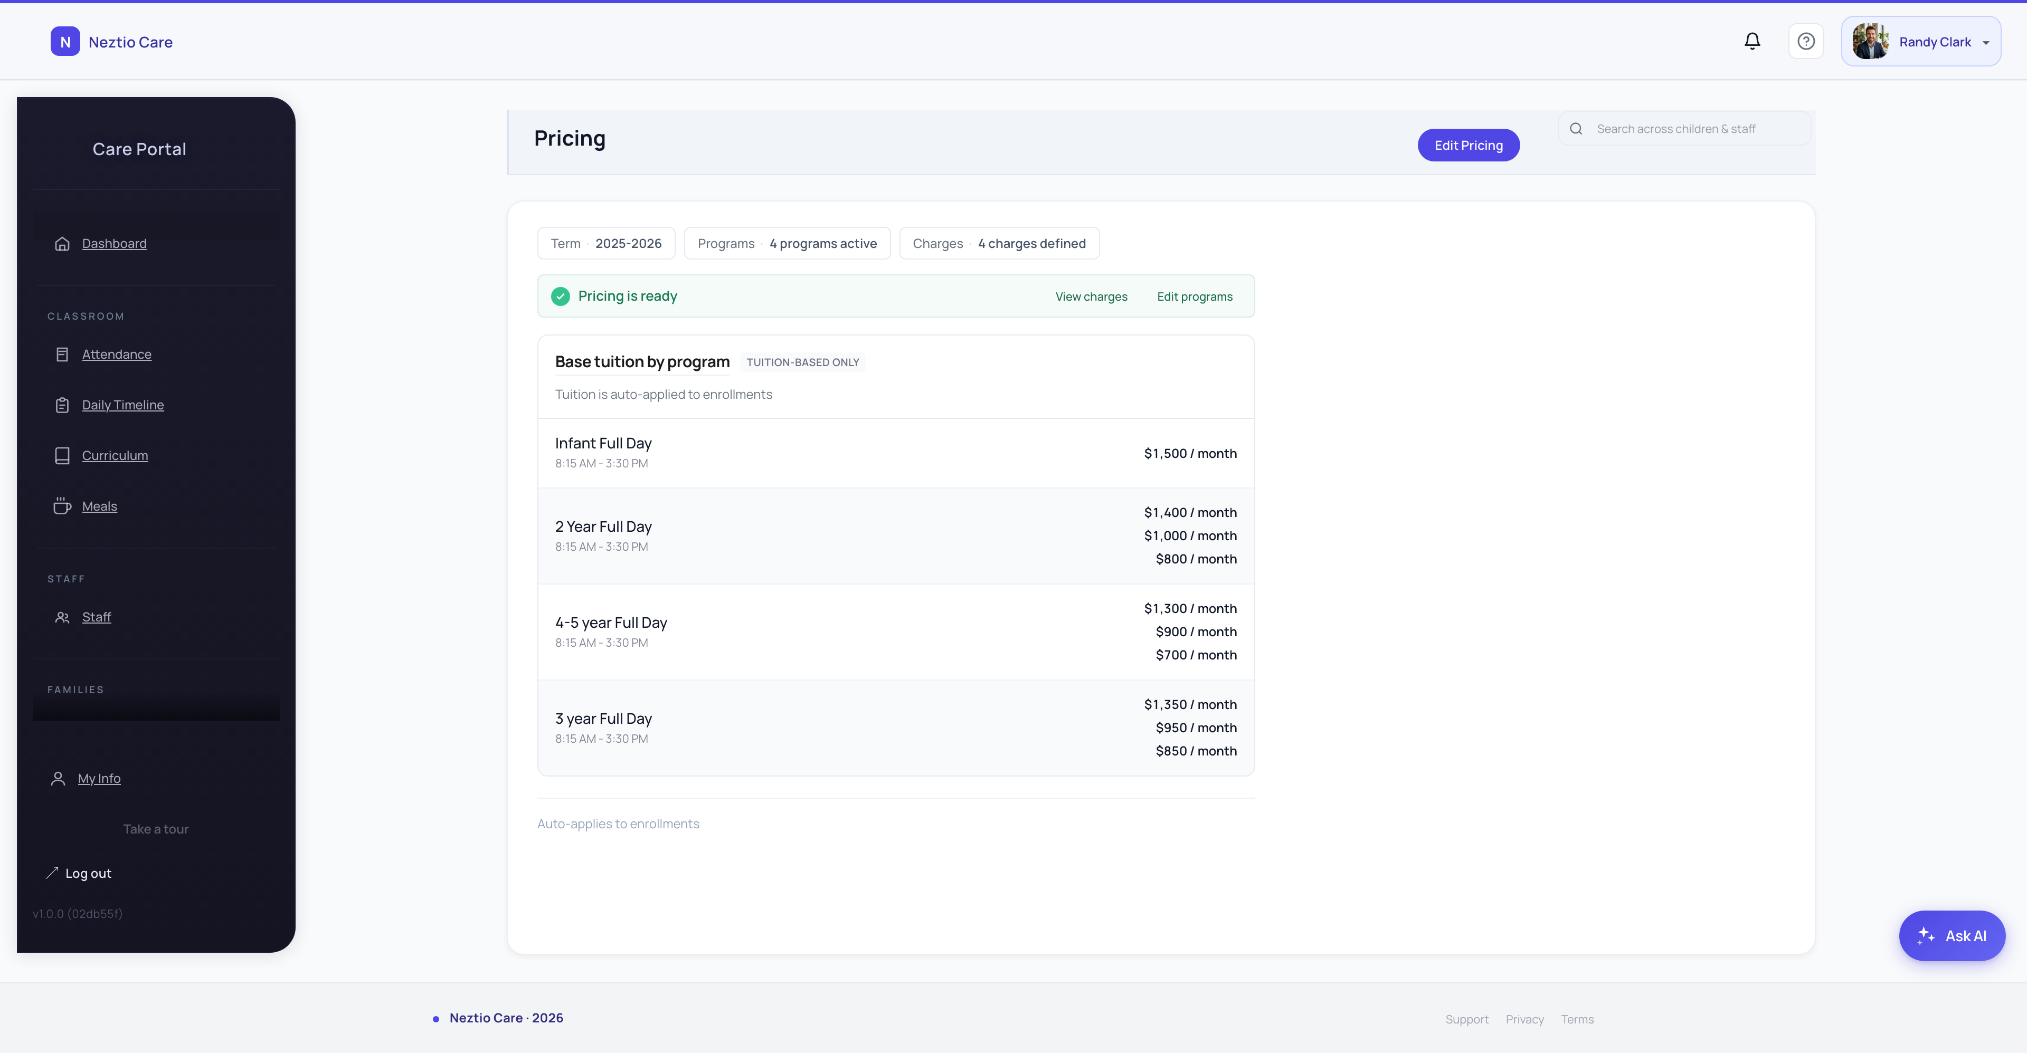Click the Dashboard home icon
Image resolution: width=2027 pixels, height=1053 pixels.
pyautogui.click(x=62, y=244)
